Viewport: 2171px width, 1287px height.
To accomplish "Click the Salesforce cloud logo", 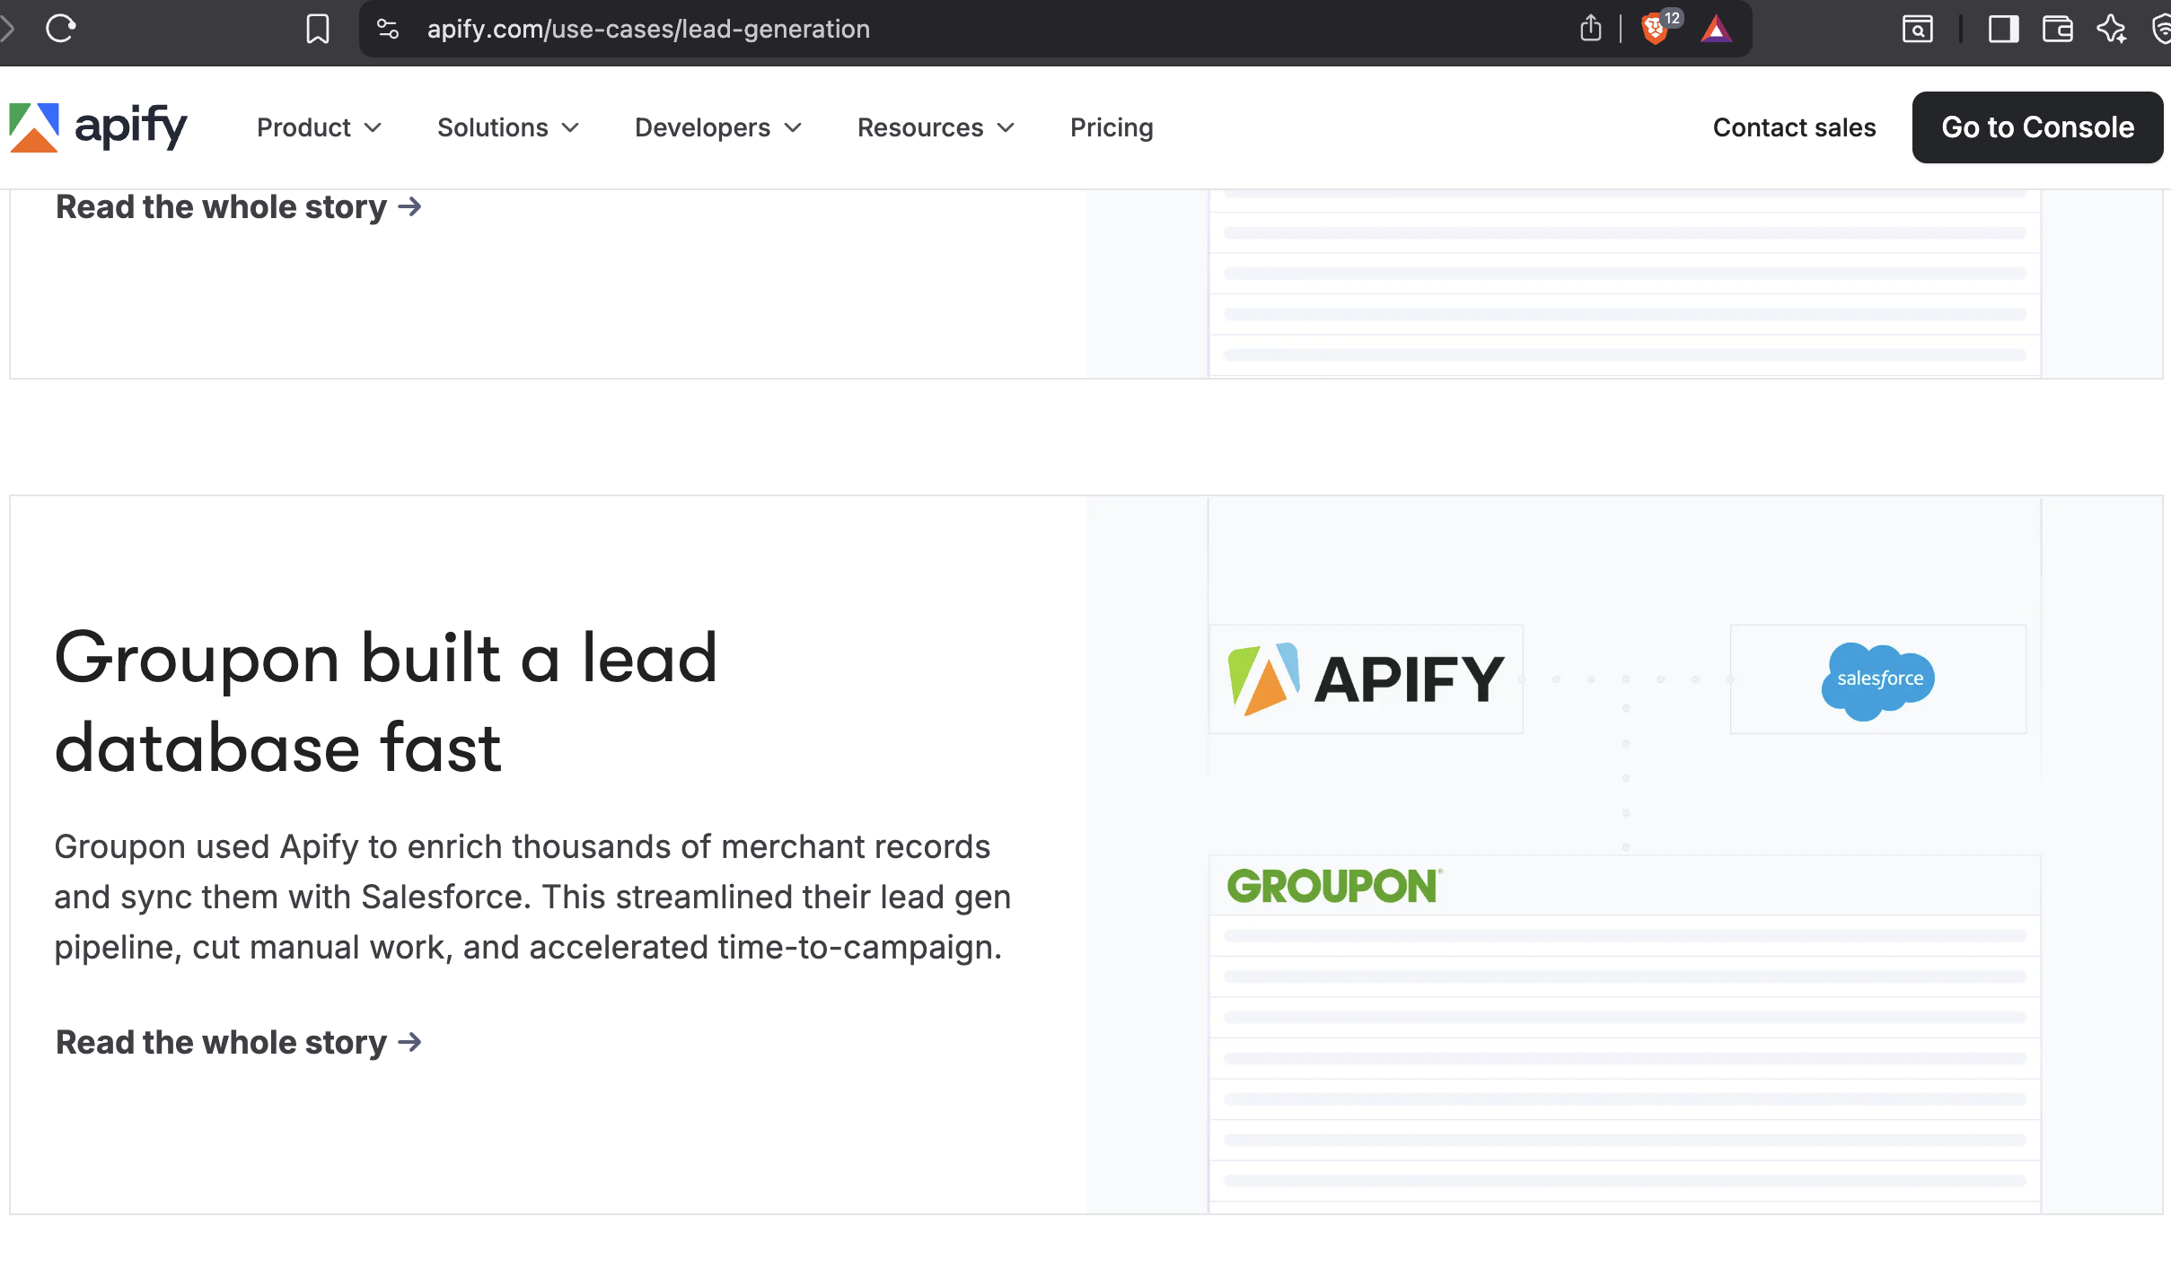I will 1877,679.
